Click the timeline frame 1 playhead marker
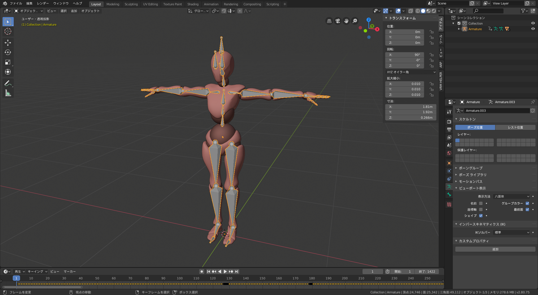Viewport: 538px width, 295px height. pos(16,278)
